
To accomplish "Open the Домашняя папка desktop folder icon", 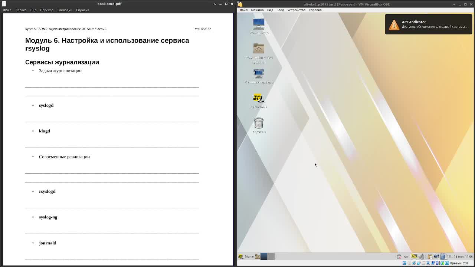I will click(x=259, y=53).
